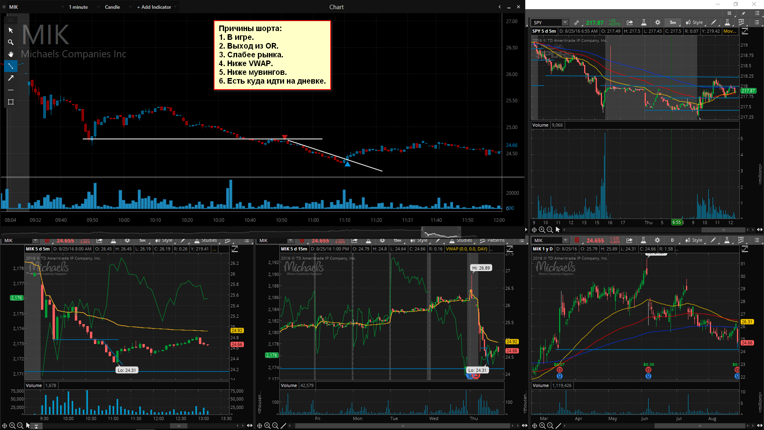Expand the SPY symbol dropdown arrow
The height and width of the screenshot is (430, 764).
pos(565,23)
